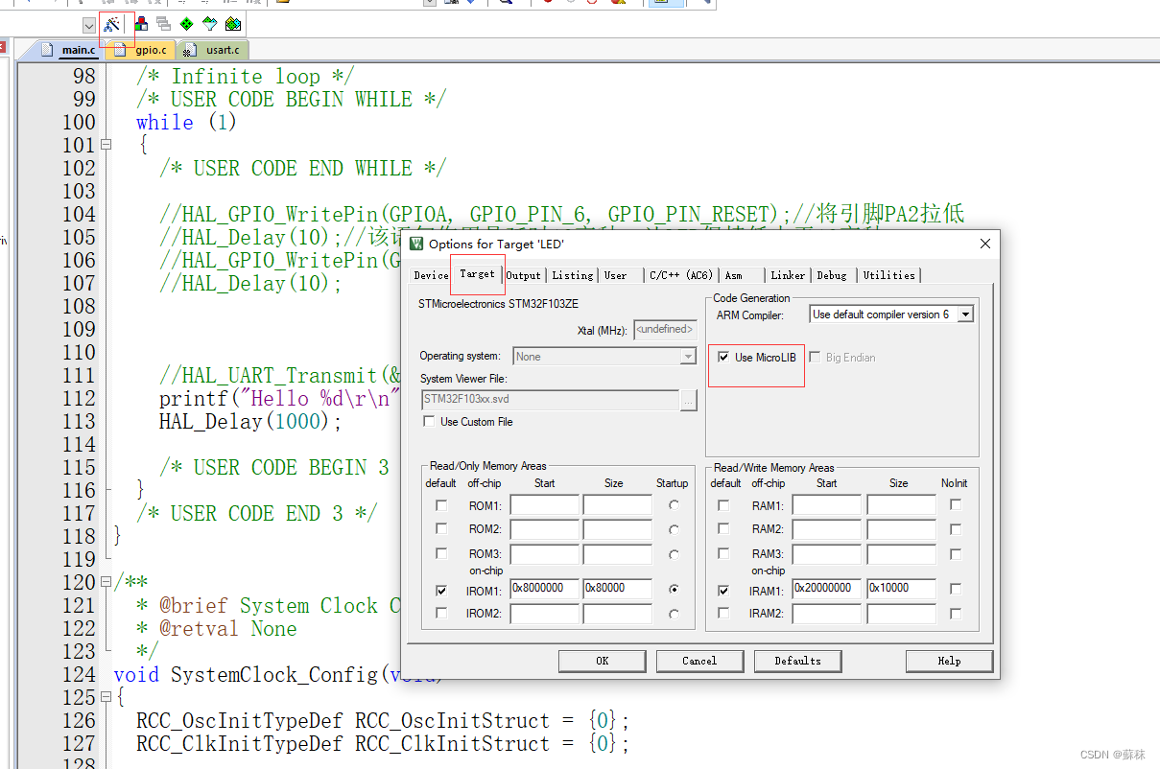This screenshot has width=1160, height=769.
Task: Click the Manage Project Items colored boxes icon
Action: [141, 24]
